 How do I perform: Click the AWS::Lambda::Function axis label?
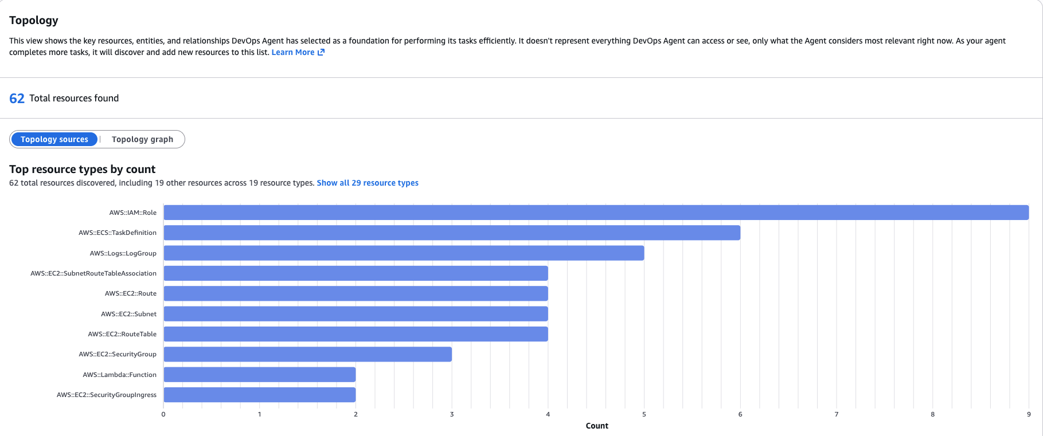tap(119, 375)
